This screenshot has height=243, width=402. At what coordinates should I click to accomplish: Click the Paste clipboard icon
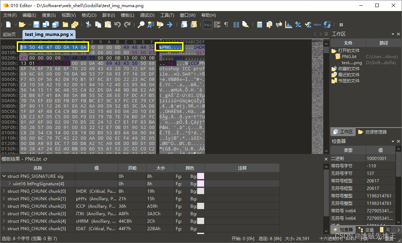point(108,25)
